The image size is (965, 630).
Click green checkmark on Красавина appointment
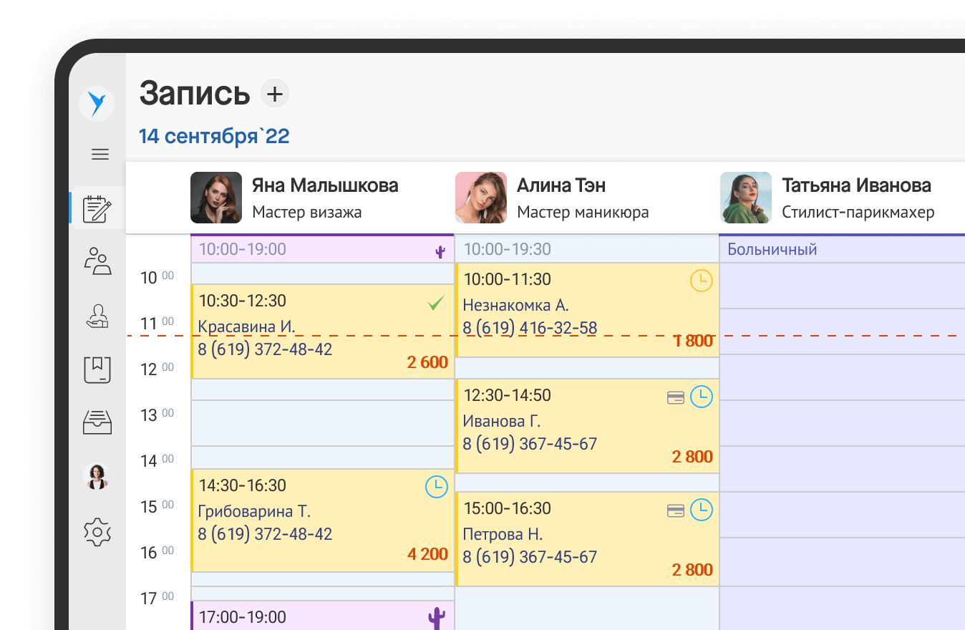tap(436, 304)
